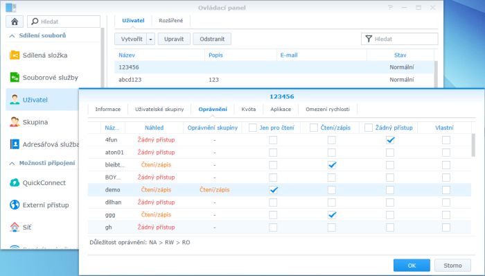
Task: Click the sidebar Hledat search field
Action: pyautogui.click(x=64, y=21)
